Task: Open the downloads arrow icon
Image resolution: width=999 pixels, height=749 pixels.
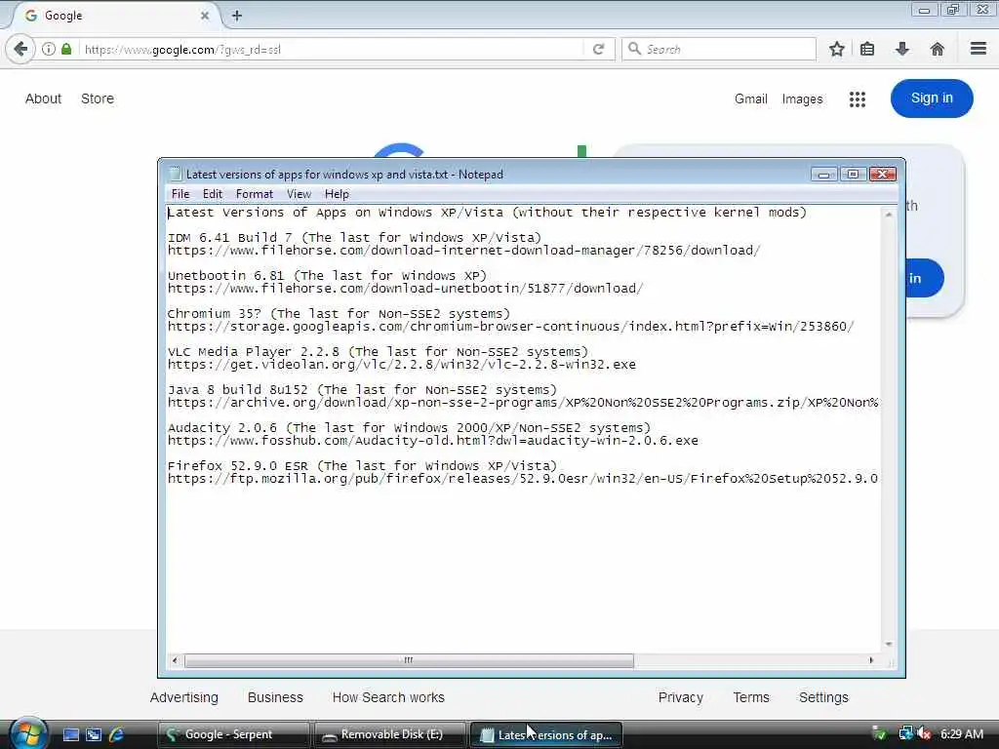Action: 902,49
